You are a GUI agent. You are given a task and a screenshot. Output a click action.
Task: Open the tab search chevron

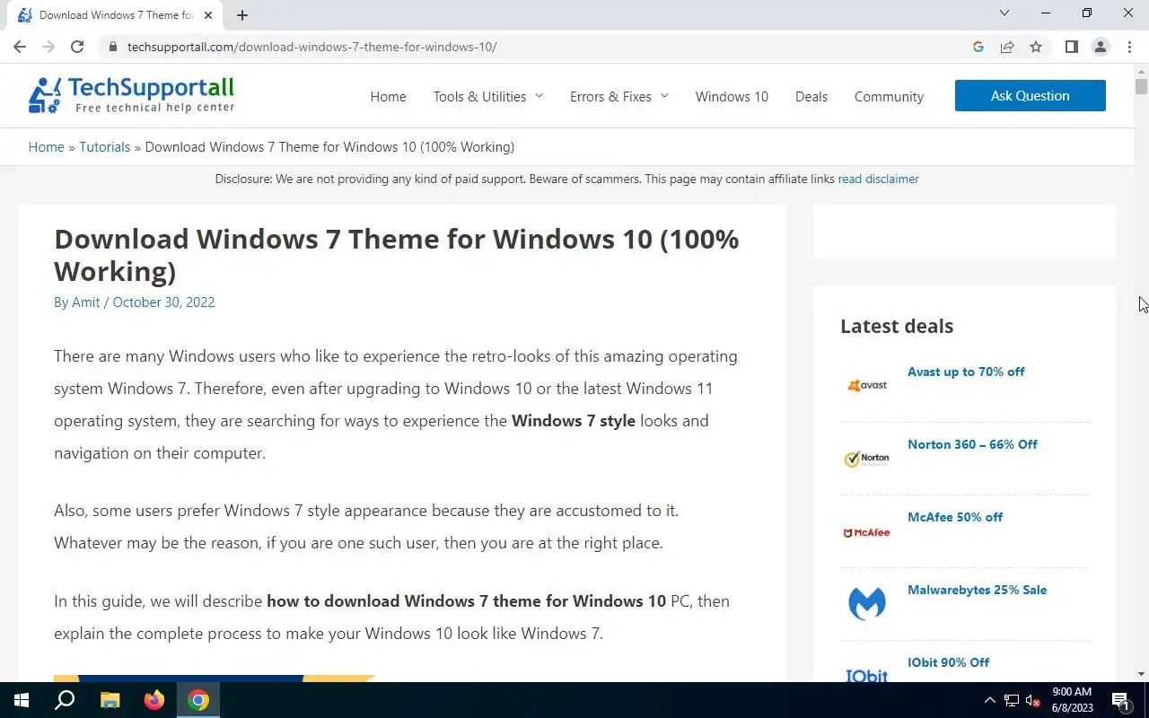click(x=1004, y=13)
